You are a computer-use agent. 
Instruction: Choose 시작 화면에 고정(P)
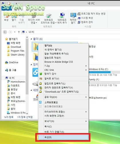[x=63, y=116]
